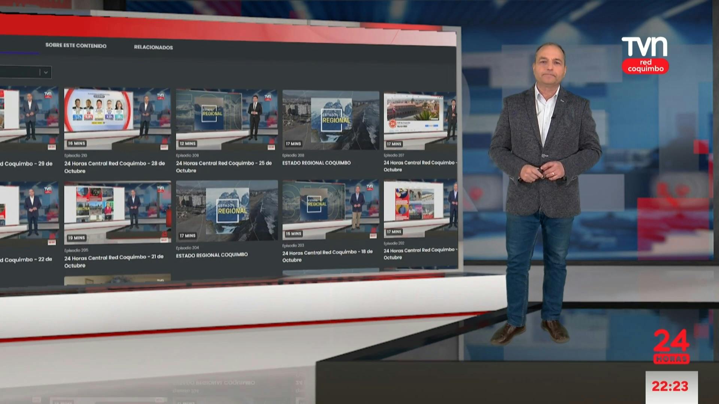Open thumbnail of Episodio 202
This screenshot has width=719, height=404.
(421, 209)
